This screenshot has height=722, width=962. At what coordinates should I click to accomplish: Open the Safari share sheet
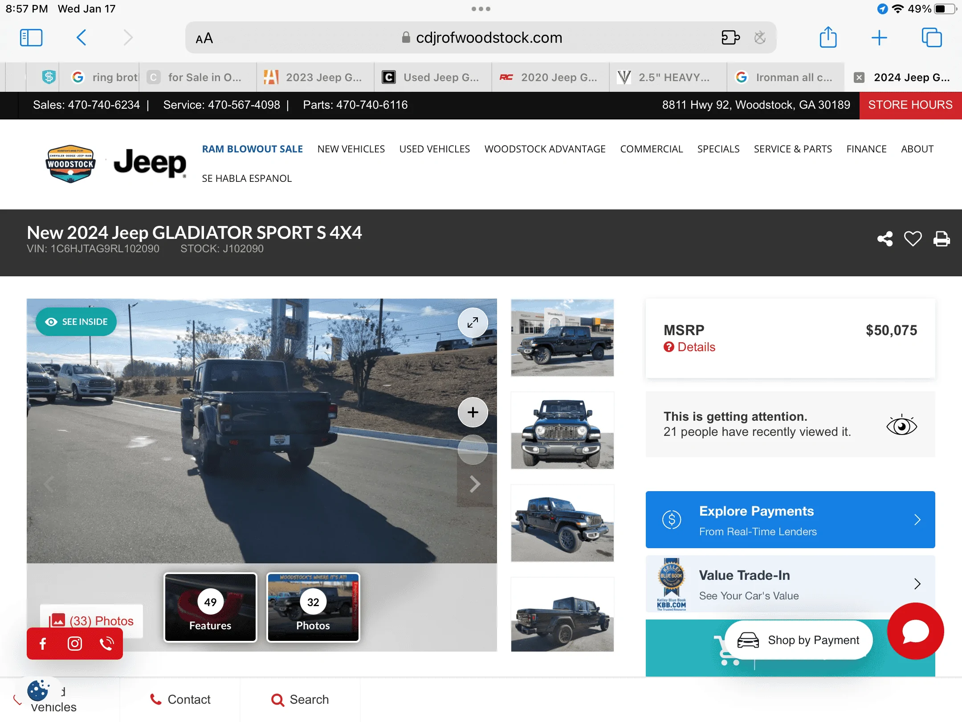[828, 37]
